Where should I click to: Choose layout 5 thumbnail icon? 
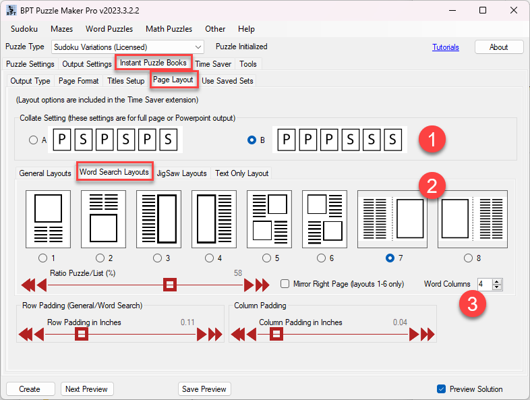(269, 219)
